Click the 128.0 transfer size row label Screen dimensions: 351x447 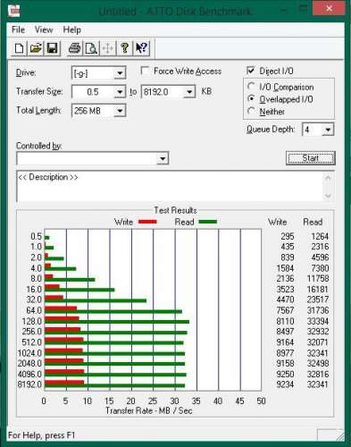[32, 321]
